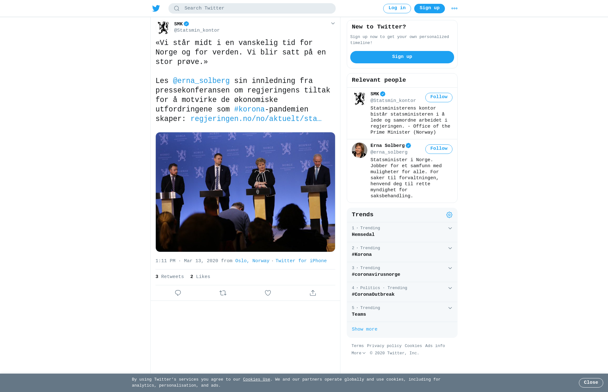
Task: Expand options for #Korona trend
Action: [x=450, y=248]
